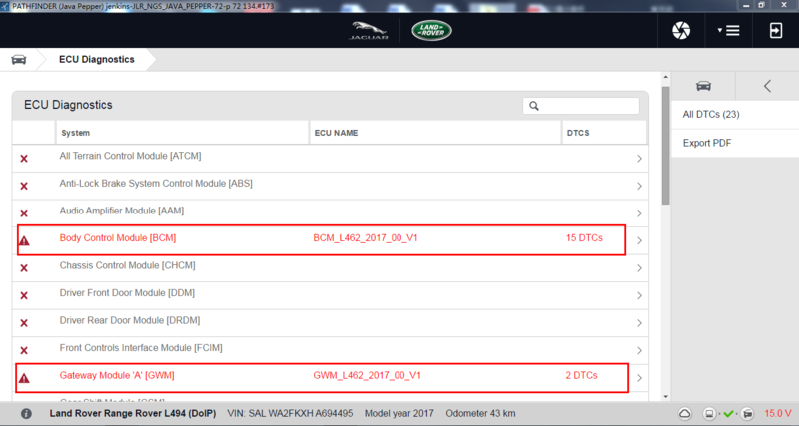Click red X status icon for ABS row
799x426 pixels.
point(24,186)
